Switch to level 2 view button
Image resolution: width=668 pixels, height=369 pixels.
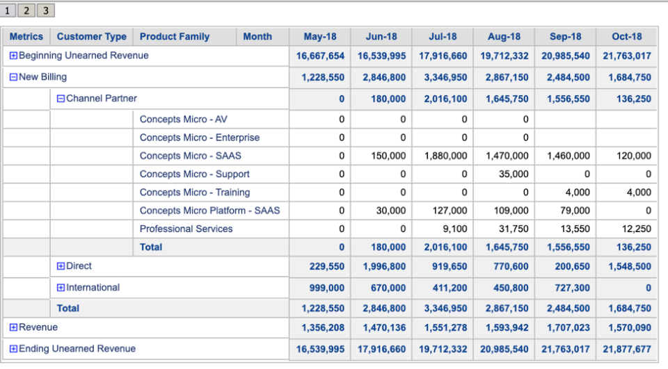[x=26, y=10]
